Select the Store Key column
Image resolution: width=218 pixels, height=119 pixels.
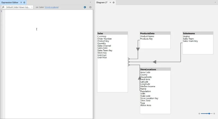click(x=102, y=53)
